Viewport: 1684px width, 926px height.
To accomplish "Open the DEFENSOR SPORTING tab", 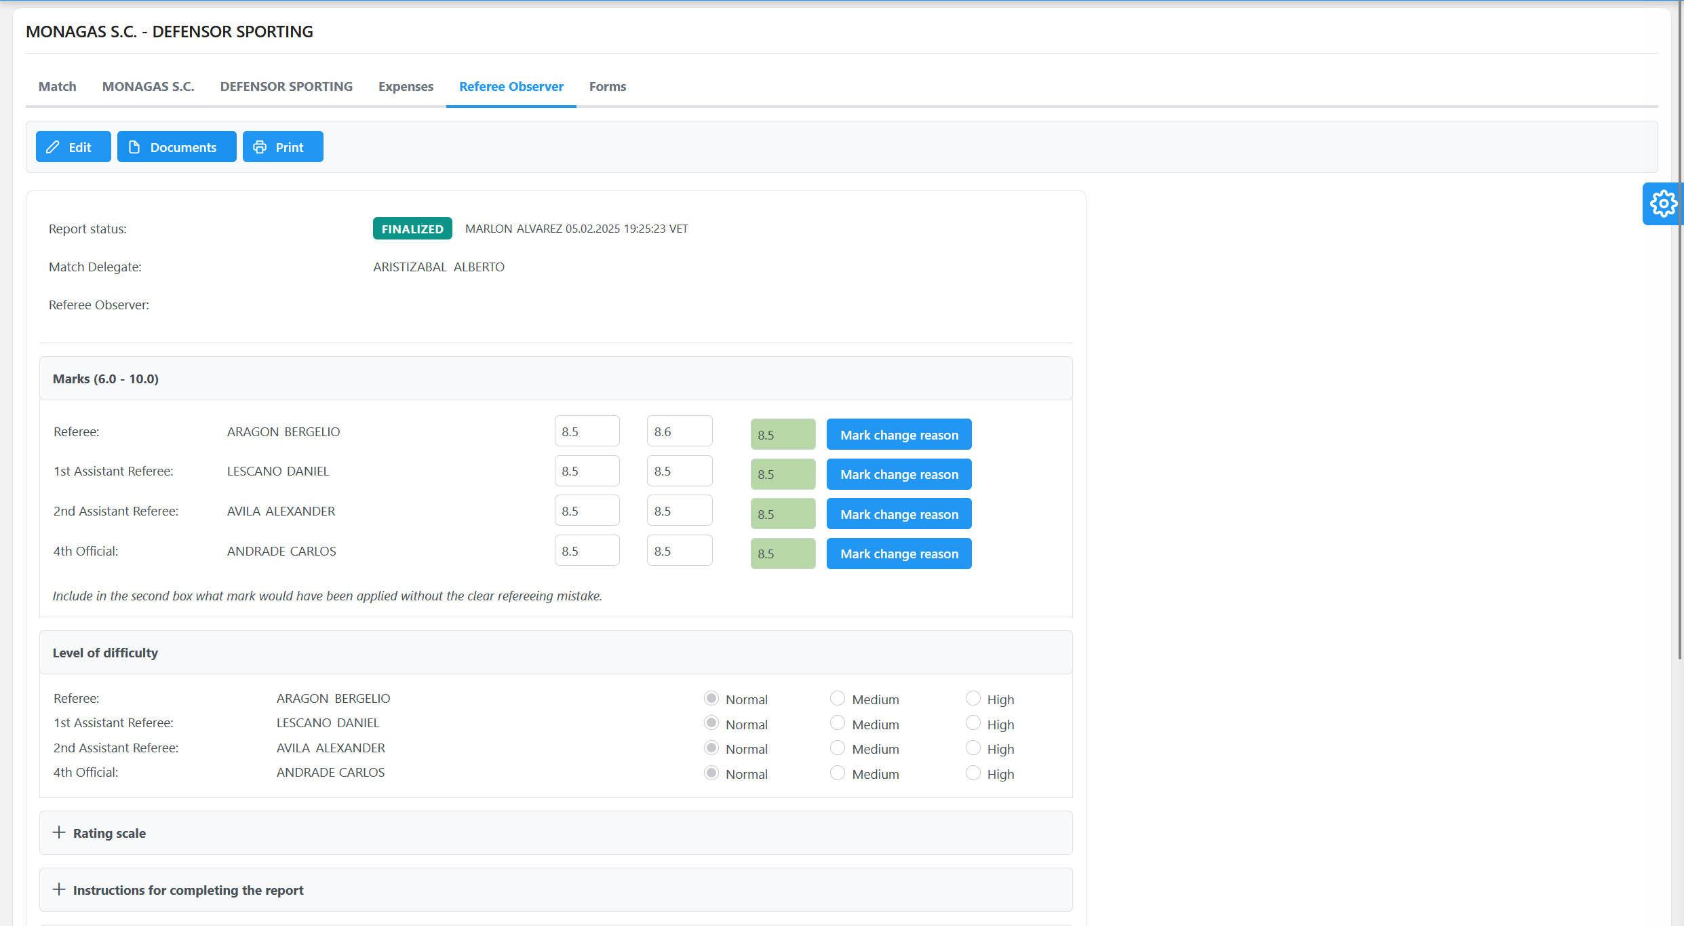I will (x=286, y=86).
